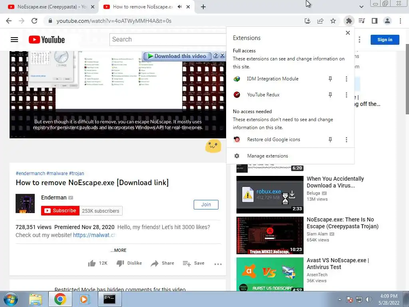409x307 pixels.
Task: Open more options for IDM Integration Module
Action: 346,79
